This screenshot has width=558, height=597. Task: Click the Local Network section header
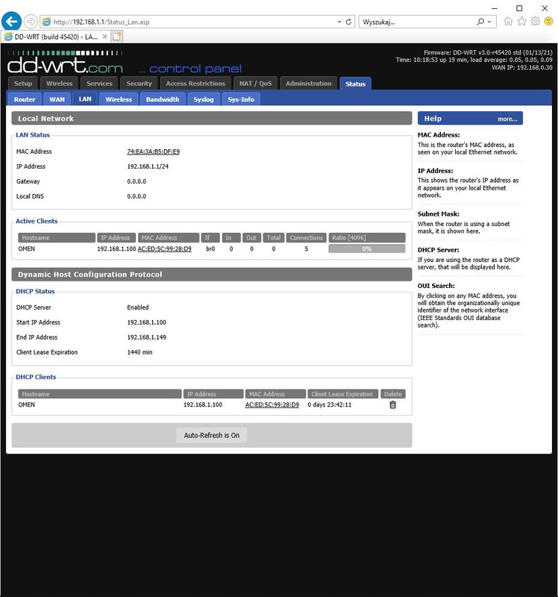click(x=212, y=119)
